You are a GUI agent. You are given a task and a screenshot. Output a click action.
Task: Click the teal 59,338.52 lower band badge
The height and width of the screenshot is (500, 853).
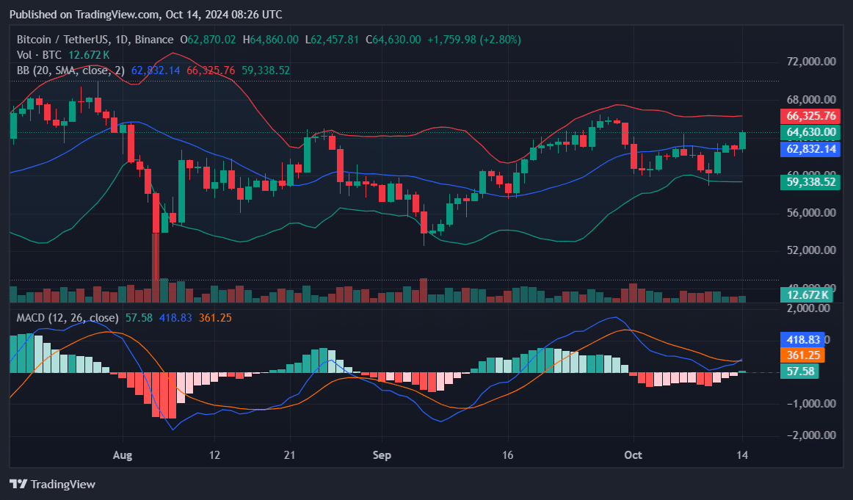coord(810,181)
